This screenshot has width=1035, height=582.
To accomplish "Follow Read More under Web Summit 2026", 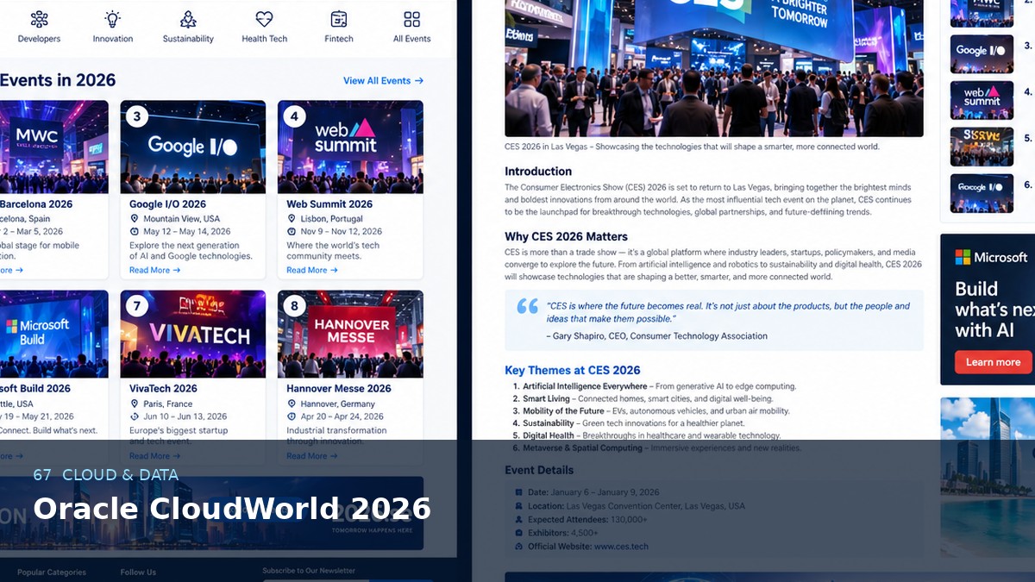I will pyautogui.click(x=311, y=270).
